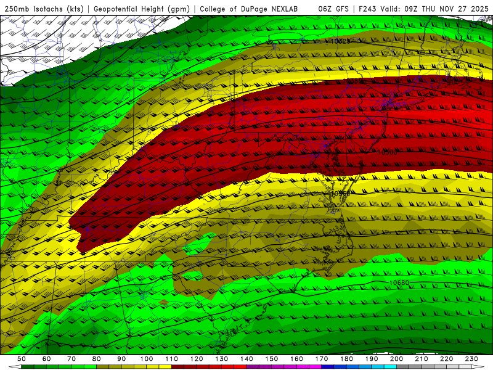
Task: Click the colorbar label '140'
Action: [x=246, y=359]
